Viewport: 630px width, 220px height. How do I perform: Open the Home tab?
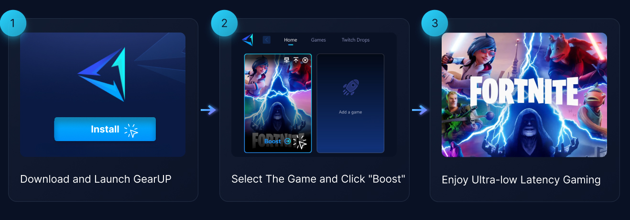(291, 40)
